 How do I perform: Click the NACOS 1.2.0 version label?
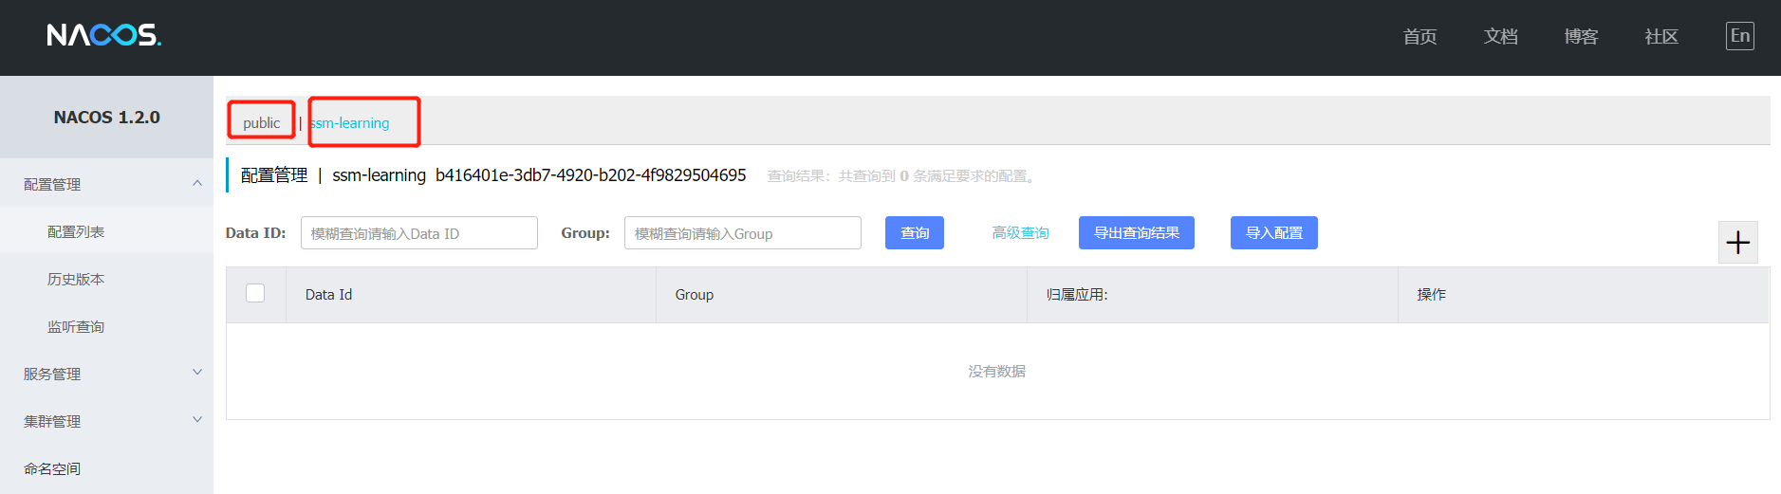coord(106,118)
